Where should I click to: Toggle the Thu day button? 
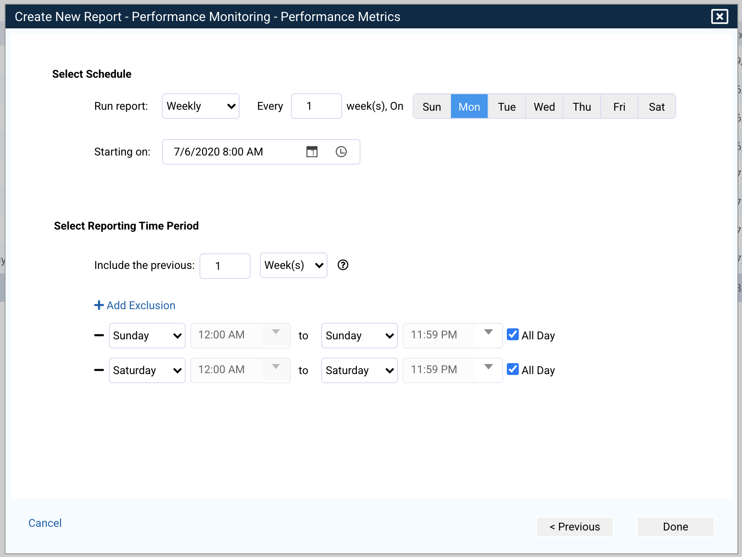(x=582, y=107)
